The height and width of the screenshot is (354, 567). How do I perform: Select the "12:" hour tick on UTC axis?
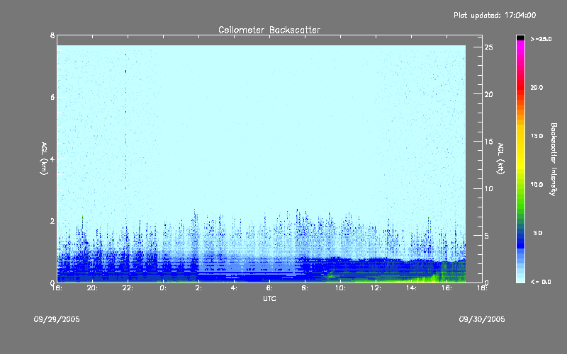[376, 288]
